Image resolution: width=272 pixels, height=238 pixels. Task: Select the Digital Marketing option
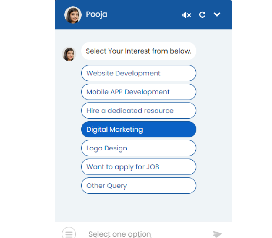pyautogui.click(x=139, y=129)
